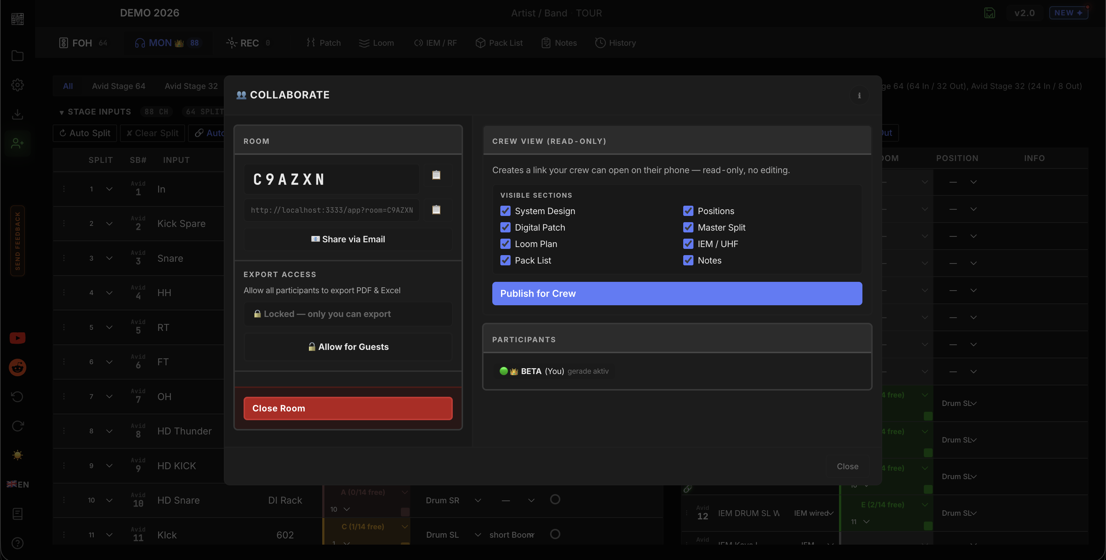The width and height of the screenshot is (1106, 560).
Task: Click Share via Email
Action: point(348,239)
